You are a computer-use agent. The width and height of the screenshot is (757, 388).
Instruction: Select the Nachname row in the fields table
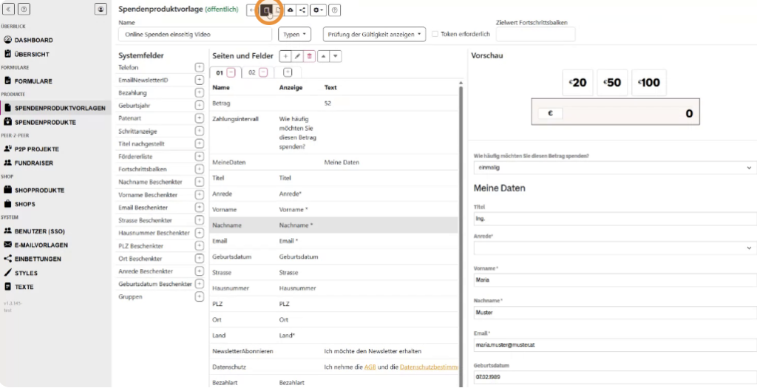click(334, 225)
